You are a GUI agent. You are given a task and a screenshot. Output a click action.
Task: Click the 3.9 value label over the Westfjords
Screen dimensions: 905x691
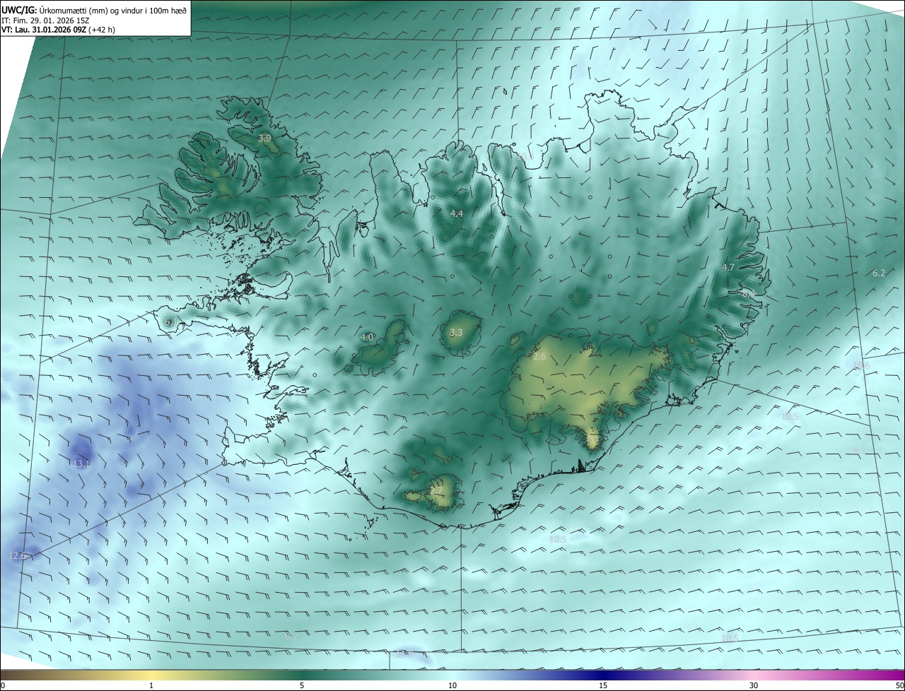tap(264, 138)
